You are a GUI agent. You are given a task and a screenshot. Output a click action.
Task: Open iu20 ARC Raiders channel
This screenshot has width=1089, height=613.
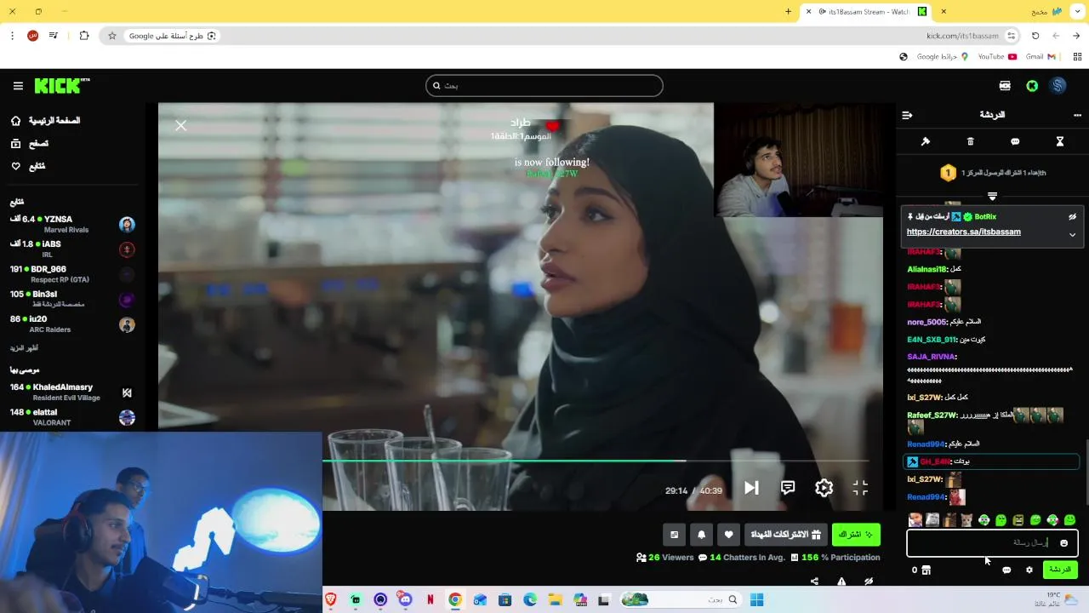coord(72,324)
